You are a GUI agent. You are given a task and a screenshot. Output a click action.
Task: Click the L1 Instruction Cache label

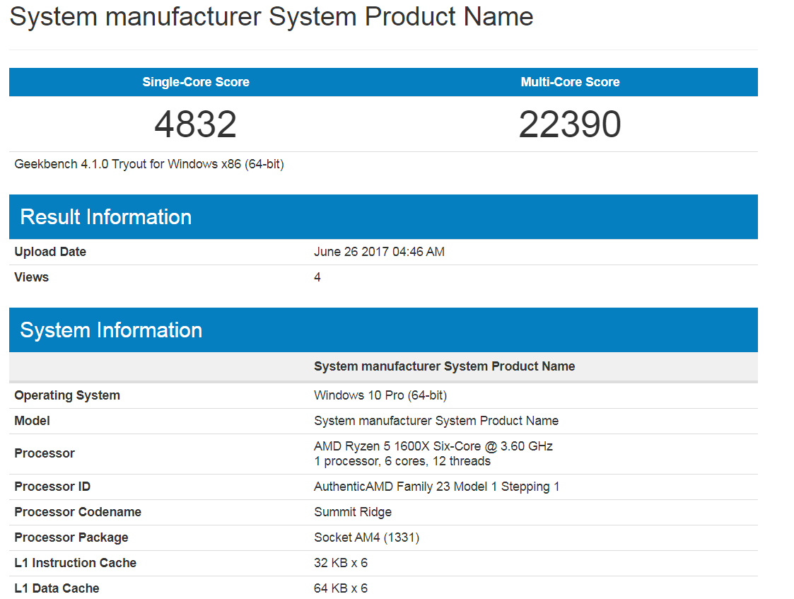click(76, 562)
